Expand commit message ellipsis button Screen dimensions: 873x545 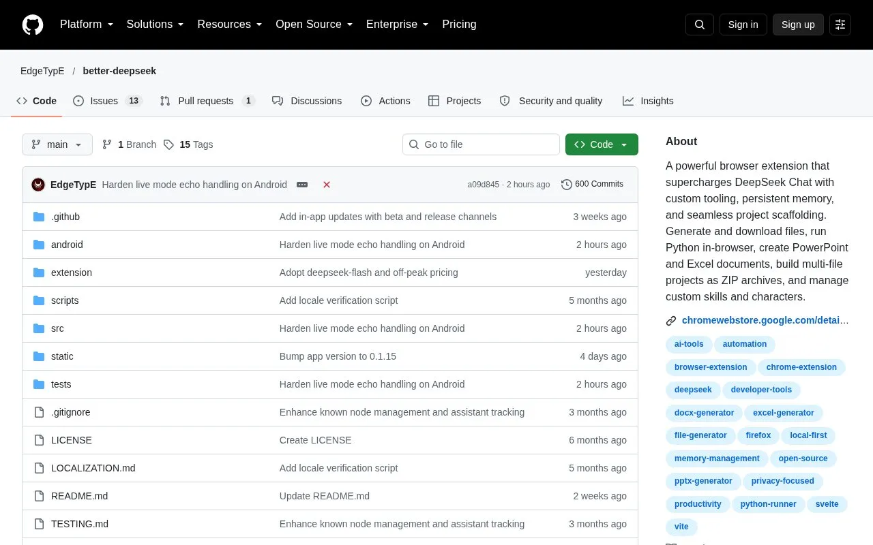(x=302, y=185)
